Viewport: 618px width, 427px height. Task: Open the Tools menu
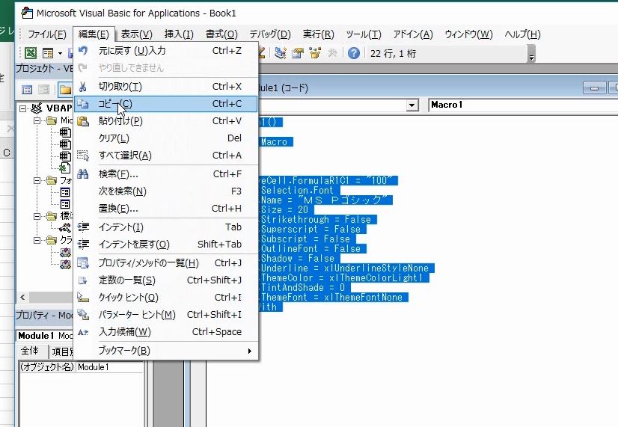(x=364, y=34)
